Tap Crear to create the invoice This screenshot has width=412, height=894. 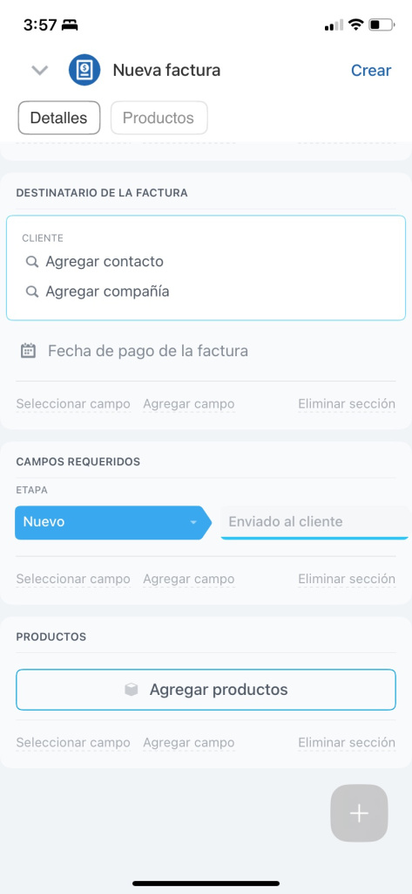point(371,70)
